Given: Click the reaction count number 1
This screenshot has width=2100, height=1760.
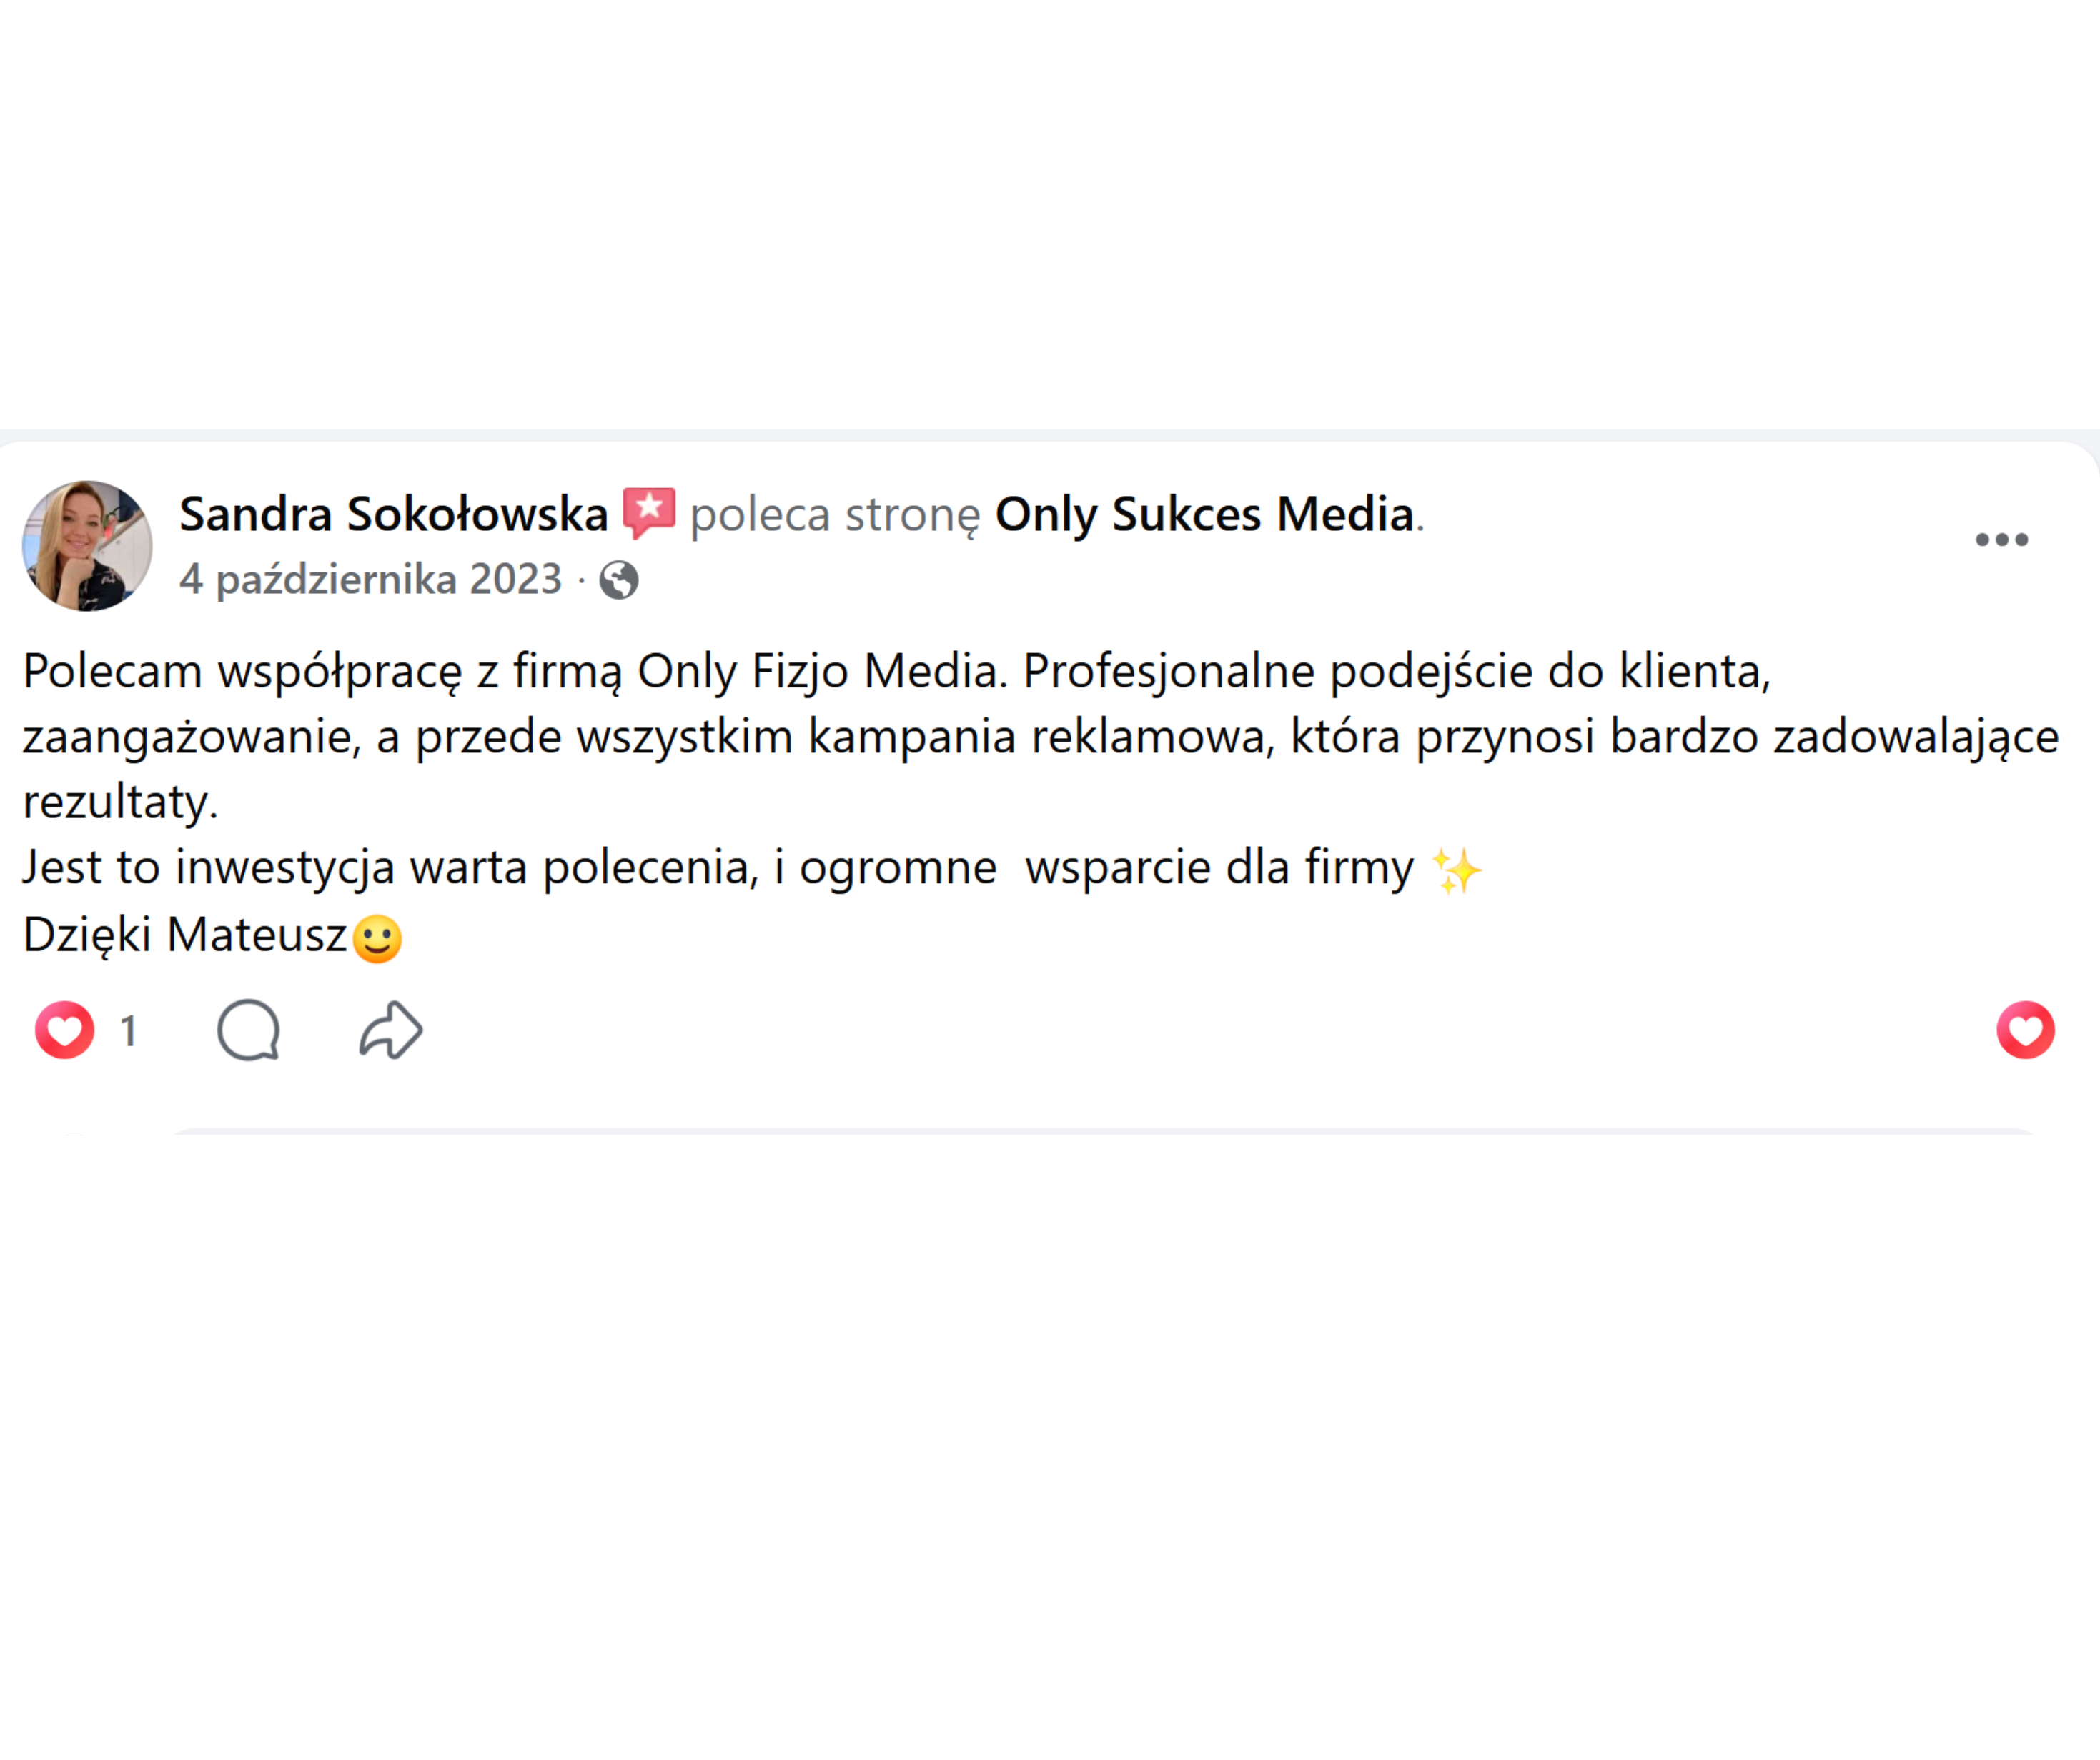Looking at the screenshot, I should (x=128, y=1031).
